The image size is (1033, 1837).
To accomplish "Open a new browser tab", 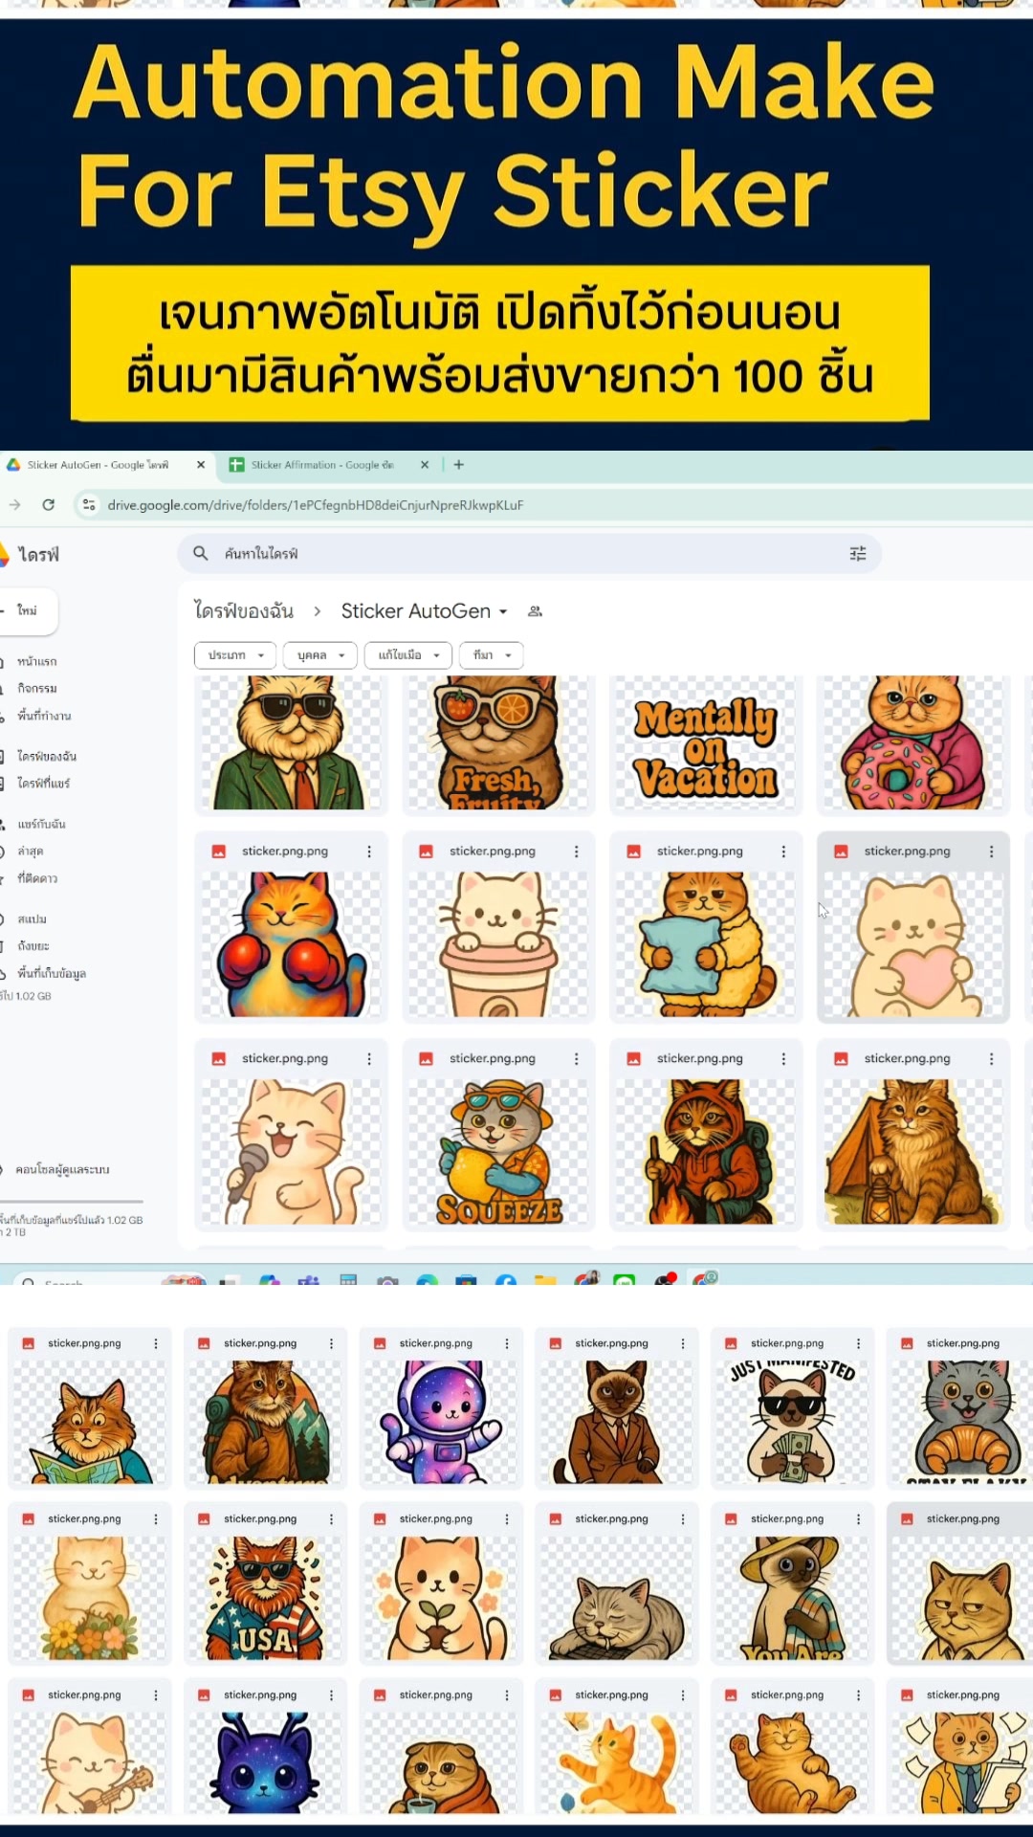I will (x=459, y=464).
